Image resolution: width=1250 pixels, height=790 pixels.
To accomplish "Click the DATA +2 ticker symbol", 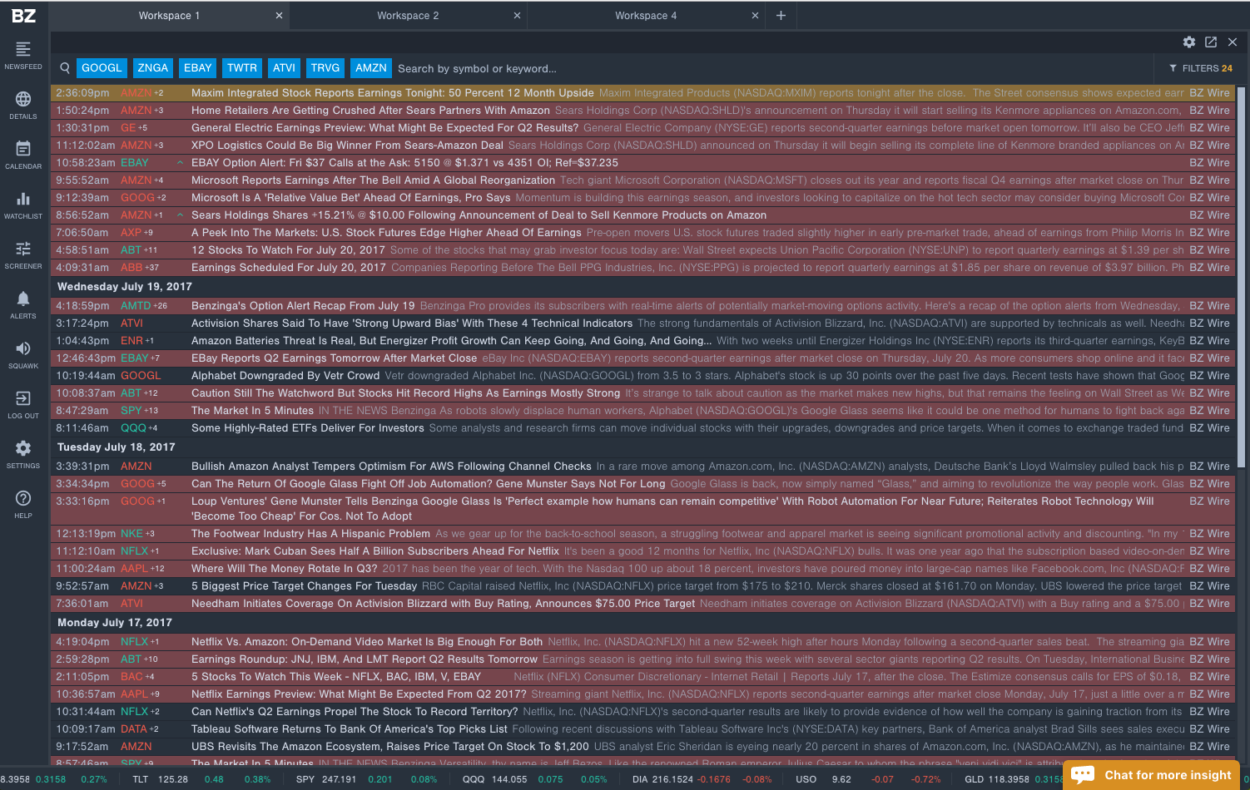I will pos(140,729).
